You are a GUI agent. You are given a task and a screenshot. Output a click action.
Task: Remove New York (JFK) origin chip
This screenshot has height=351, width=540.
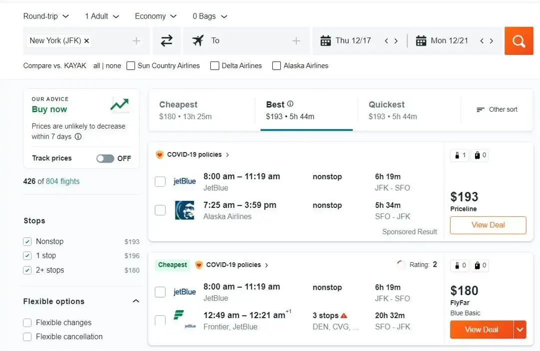pos(87,40)
